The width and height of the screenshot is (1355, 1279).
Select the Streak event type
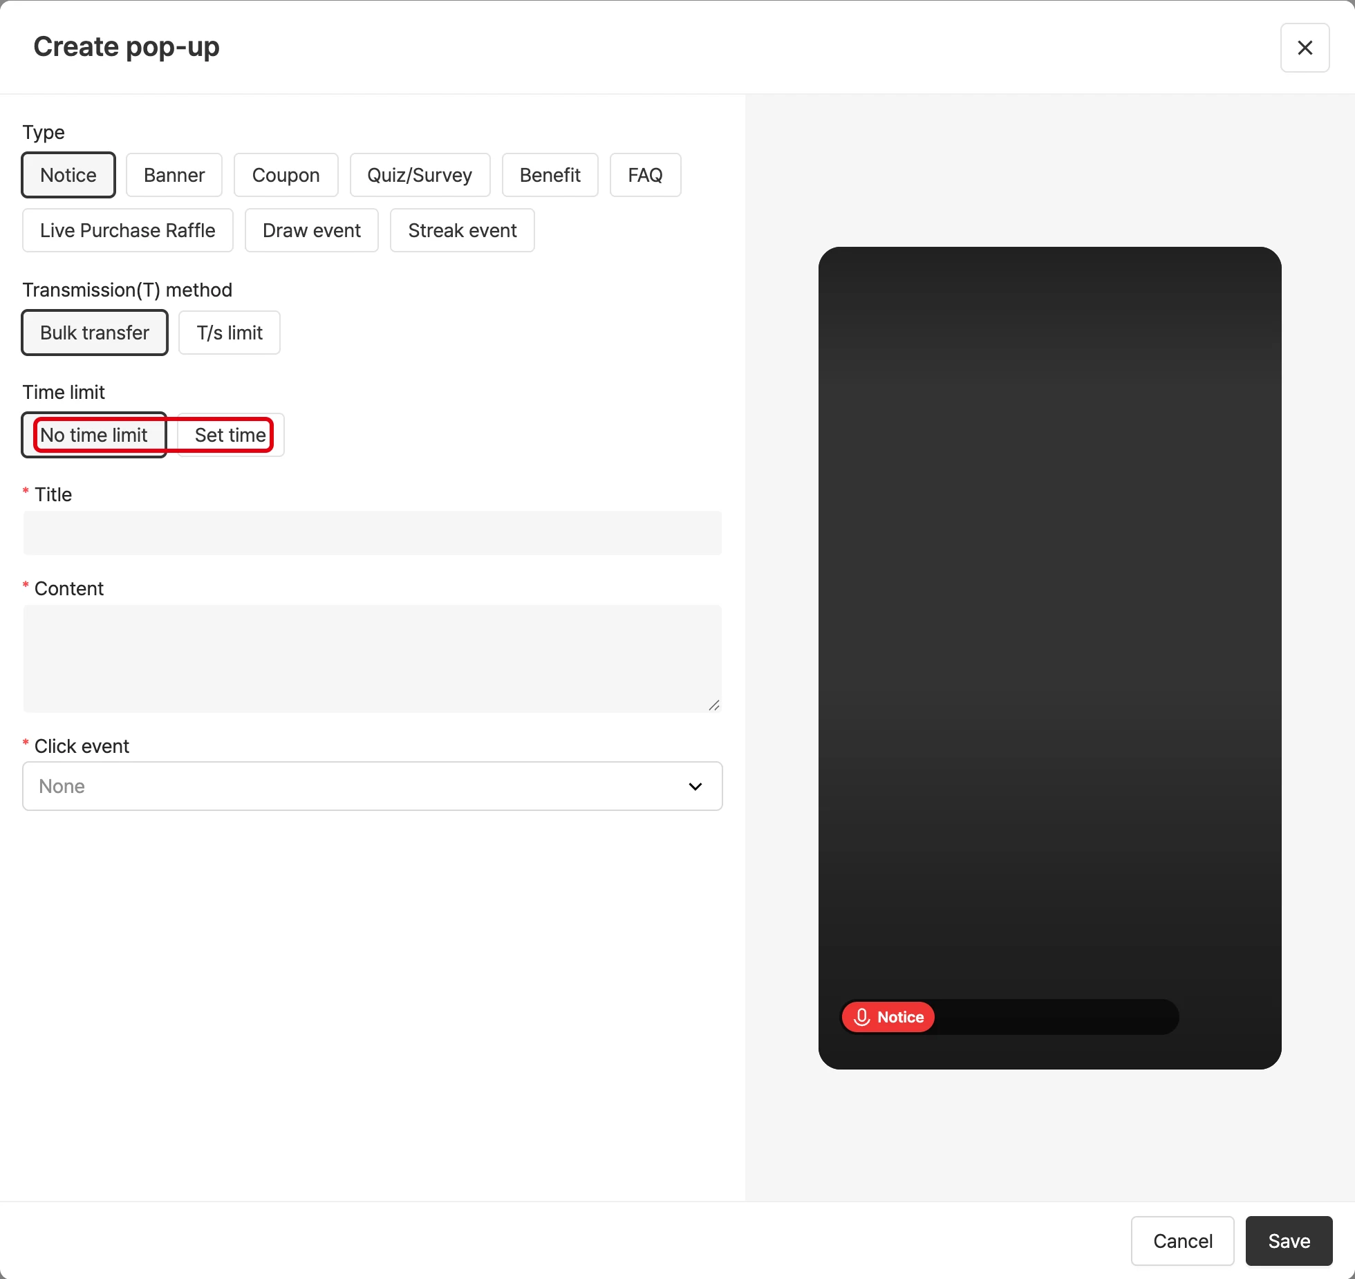[462, 230]
